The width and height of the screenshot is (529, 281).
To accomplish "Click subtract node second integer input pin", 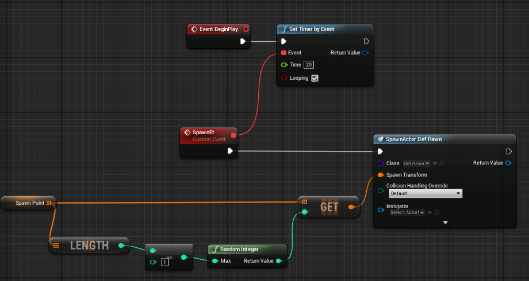I will tap(153, 262).
